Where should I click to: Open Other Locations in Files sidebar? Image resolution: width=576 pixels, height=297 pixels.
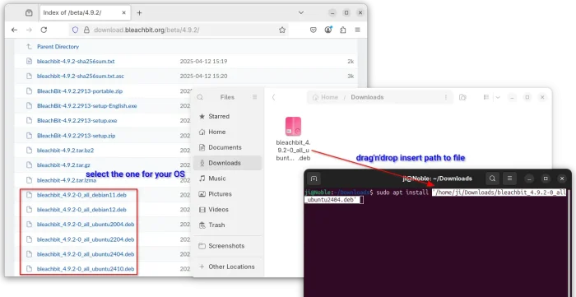(227, 267)
